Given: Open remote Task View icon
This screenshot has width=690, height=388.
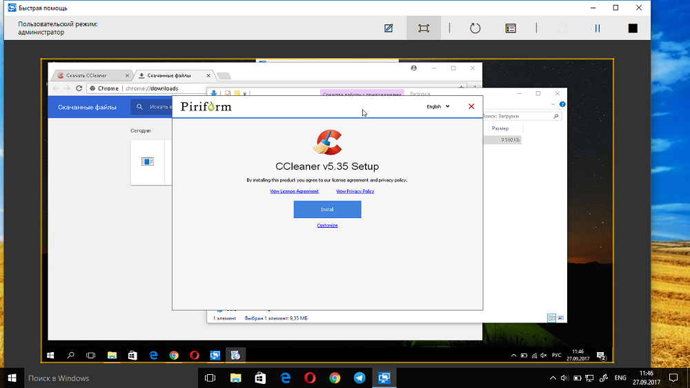Looking at the screenshot, I should click(x=90, y=356).
